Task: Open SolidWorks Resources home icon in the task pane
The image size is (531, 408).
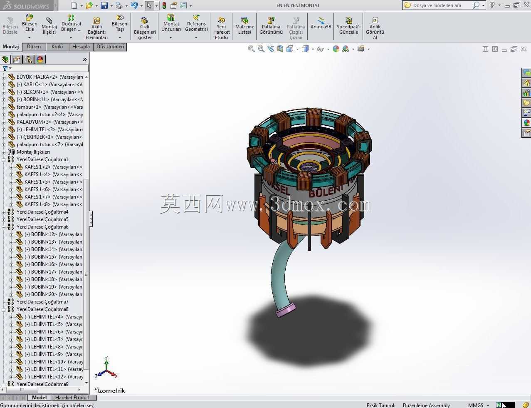Action: coord(526,82)
